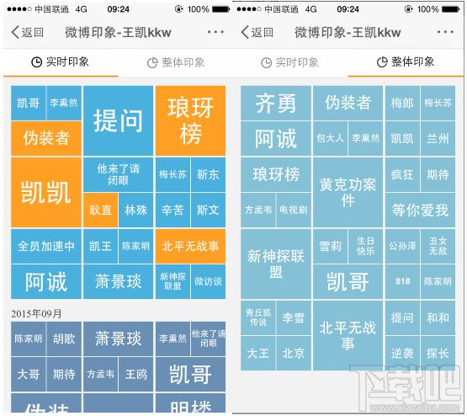Tap the 疯狂 tile
The height and width of the screenshot is (416, 467).
click(402, 174)
